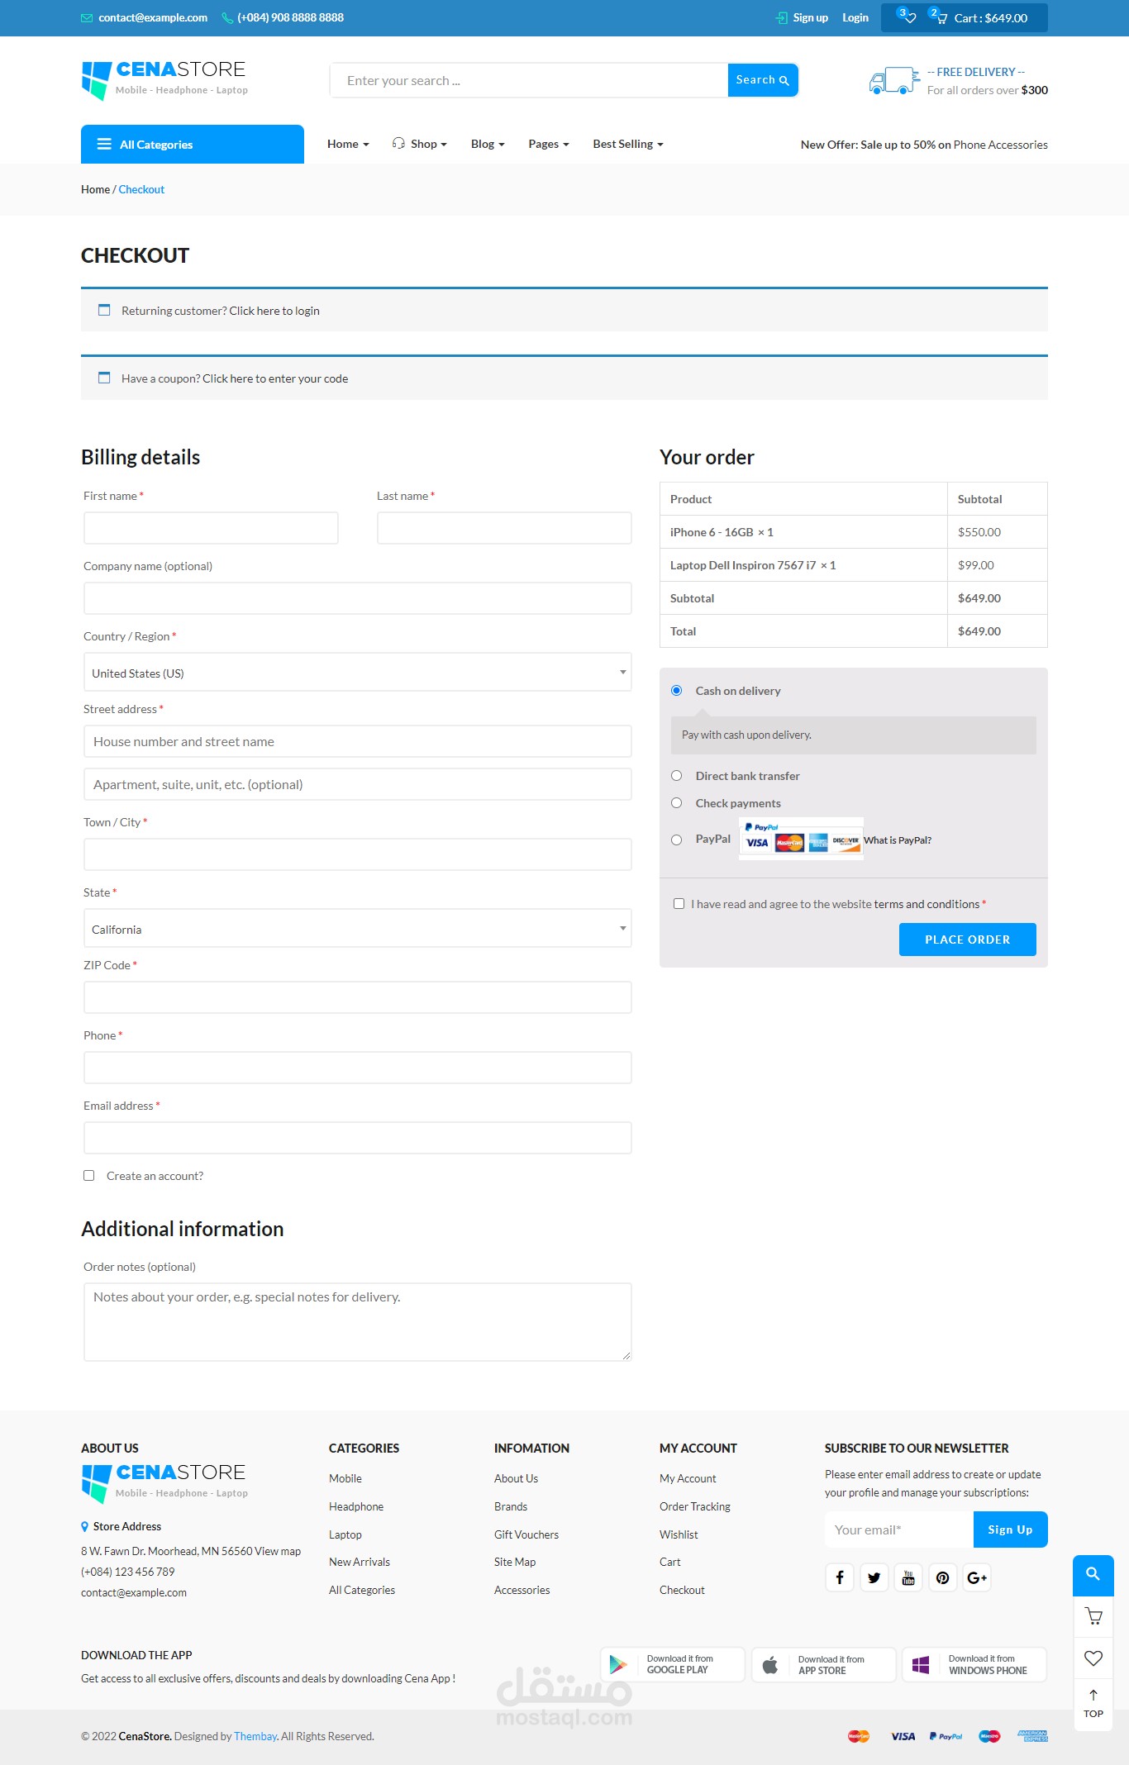Open the Blog menu item
The height and width of the screenshot is (1765, 1129).
pyautogui.click(x=487, y=144)
